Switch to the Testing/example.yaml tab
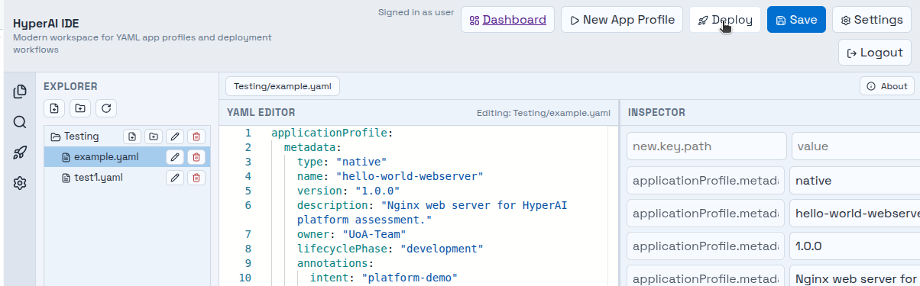This screenshot has height=286, width=920. tap(283, 86)
